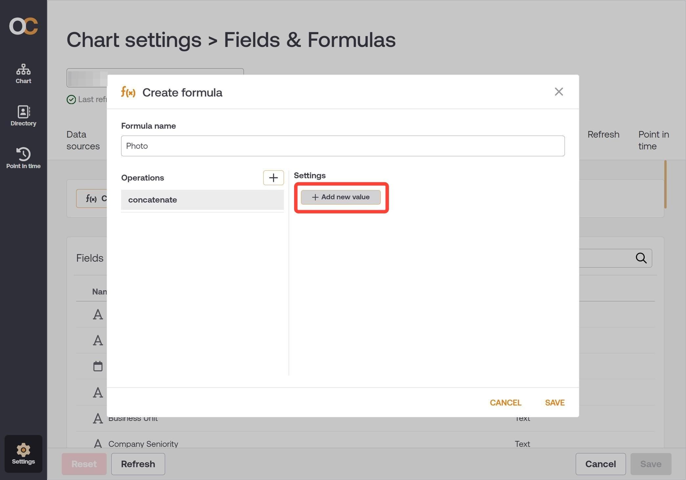The height and width of the screenshot is (480, 686).
Task: Close the Create formula dialog
Action: (x=559, y=92)
